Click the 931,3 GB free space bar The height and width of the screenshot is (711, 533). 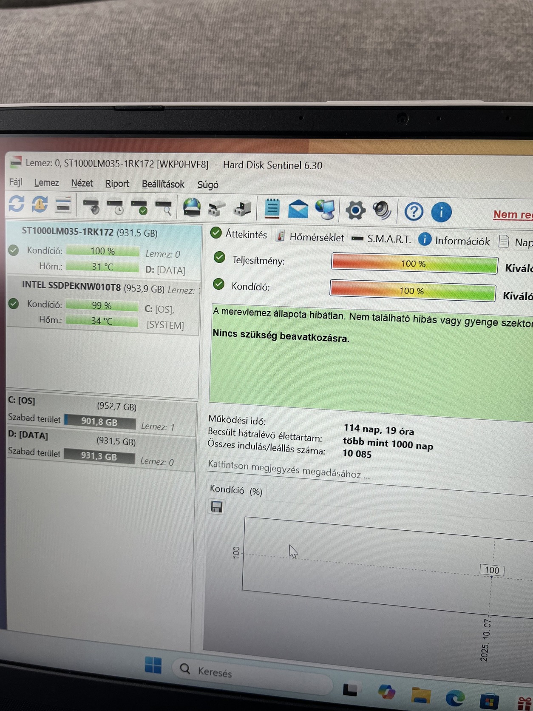point(99,456)
